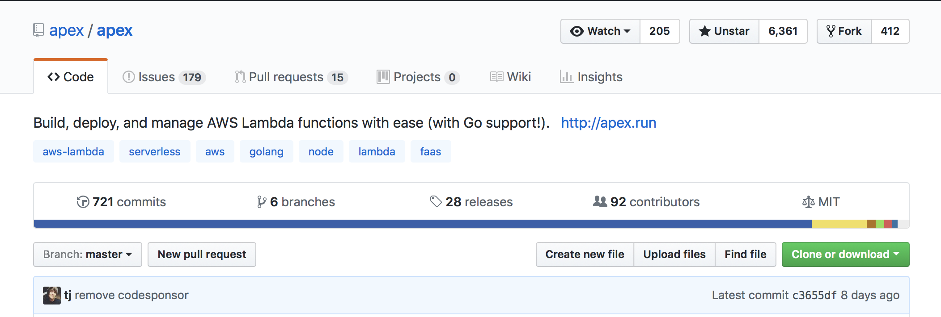View the 28 releases link

click(x=471, y=202)
